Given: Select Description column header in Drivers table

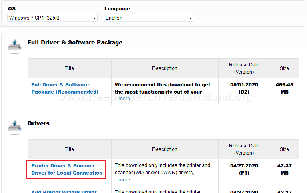Looking at the screenshot, I should point(165,149).
